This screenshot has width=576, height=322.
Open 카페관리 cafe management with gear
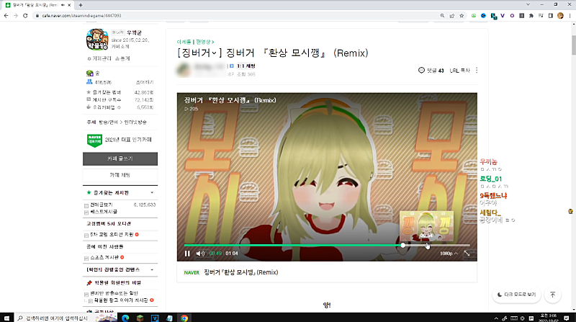99,58
